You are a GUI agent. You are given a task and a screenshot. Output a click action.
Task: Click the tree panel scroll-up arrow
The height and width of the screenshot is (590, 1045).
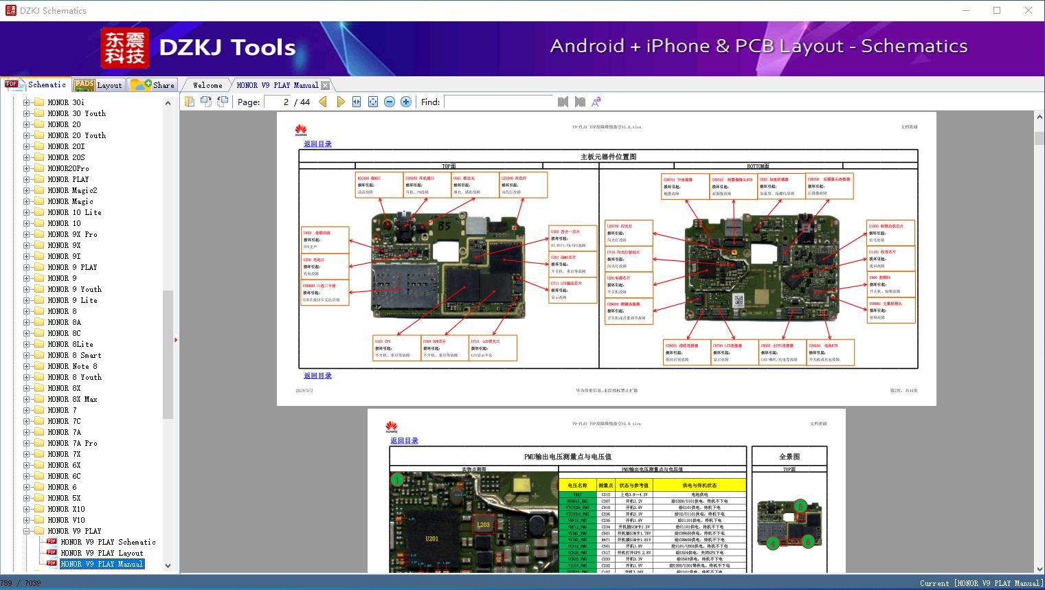[x=168, y=103]
